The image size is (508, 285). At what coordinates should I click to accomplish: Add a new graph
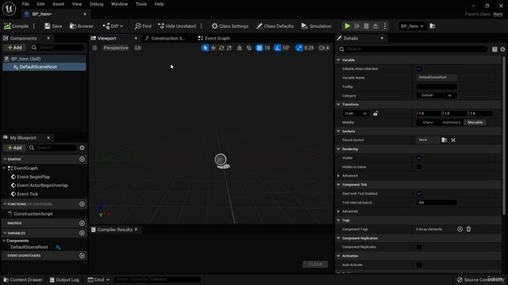(82, 159)
